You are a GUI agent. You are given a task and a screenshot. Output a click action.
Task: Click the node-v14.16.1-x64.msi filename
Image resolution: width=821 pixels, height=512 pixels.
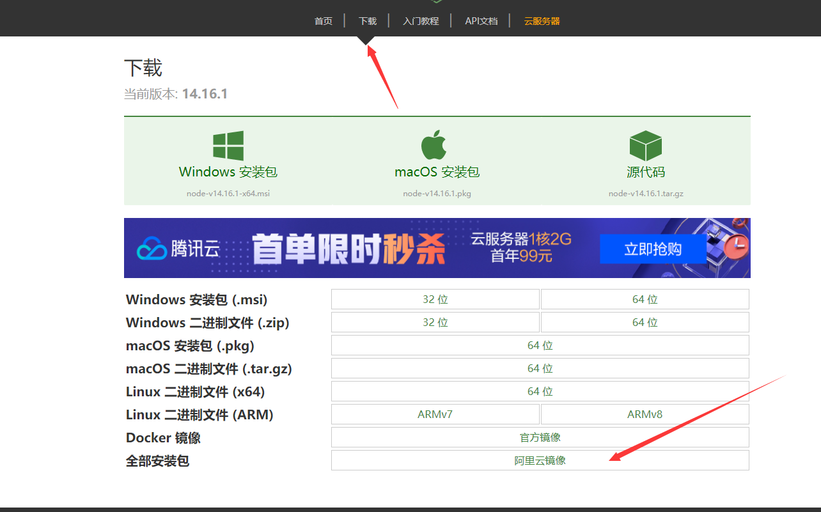[x=228, y=194]
